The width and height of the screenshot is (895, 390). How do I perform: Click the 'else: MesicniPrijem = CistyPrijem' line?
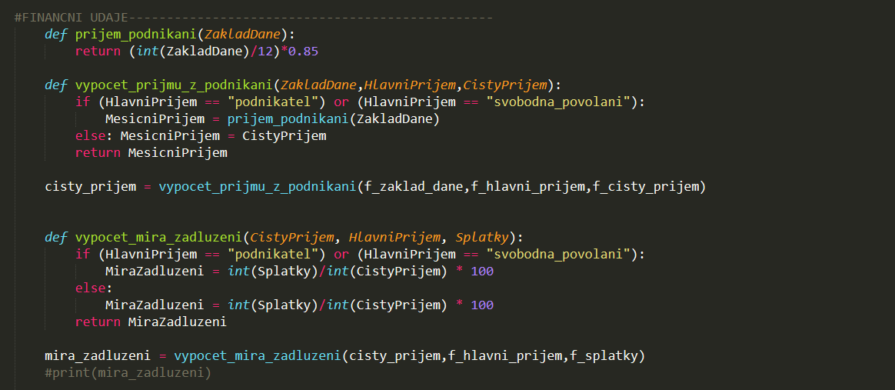pyautogui.click(x=201, y=136)
